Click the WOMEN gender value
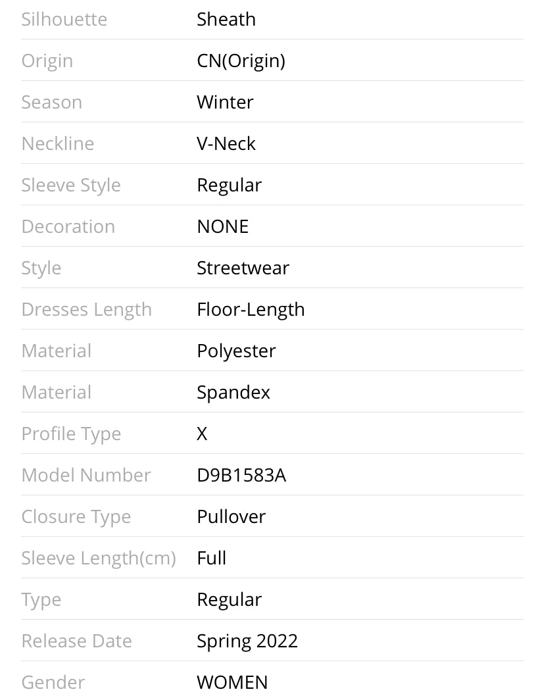The width and height of the screenshot is (536, 698). (232, 682)
